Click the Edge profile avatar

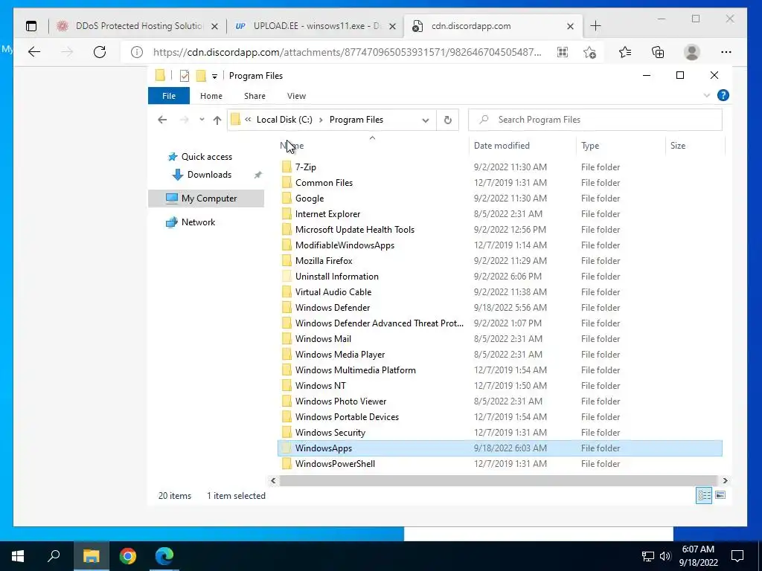[x=691, y=52]
